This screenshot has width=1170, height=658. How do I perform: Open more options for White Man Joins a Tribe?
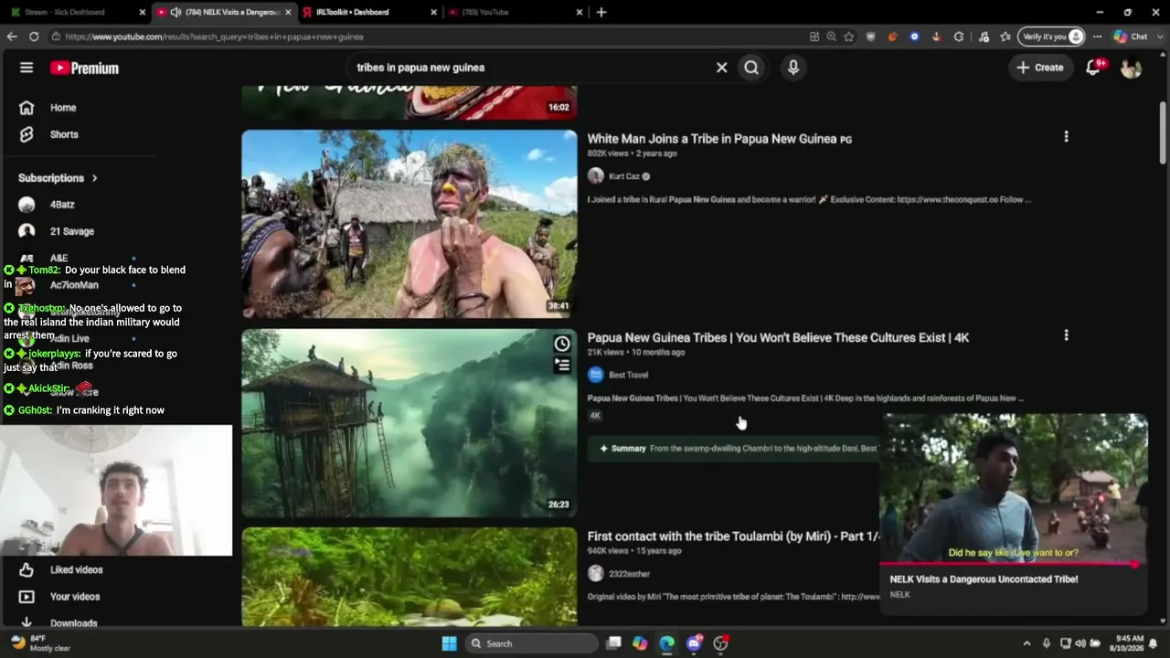(x=1066, y=137)
